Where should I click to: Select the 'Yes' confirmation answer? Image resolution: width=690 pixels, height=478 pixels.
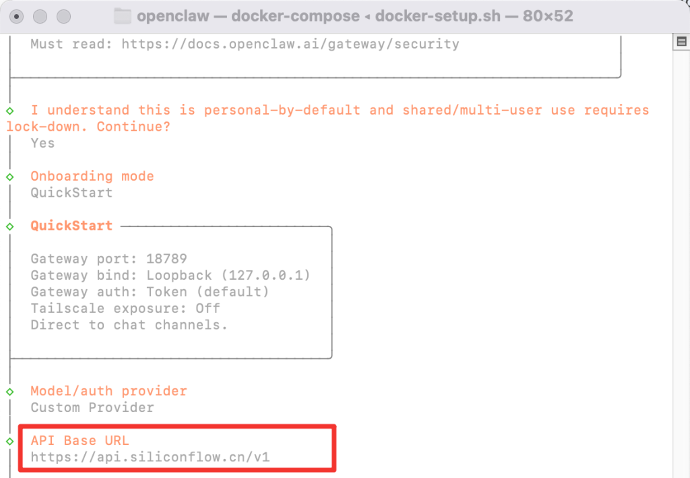point(42,143)
